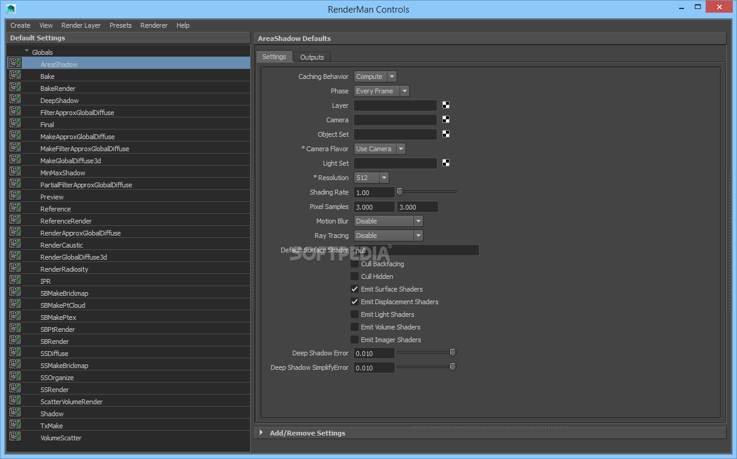The height and width of the screenshot is (459, 737).
Task: Check Emit Volume Shaders
Action: [355, 327]
